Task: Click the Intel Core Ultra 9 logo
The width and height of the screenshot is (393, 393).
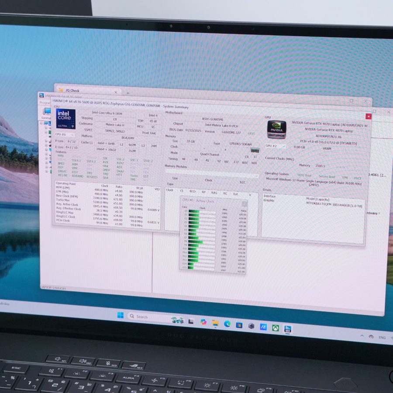Action: [x=65, y=119]
